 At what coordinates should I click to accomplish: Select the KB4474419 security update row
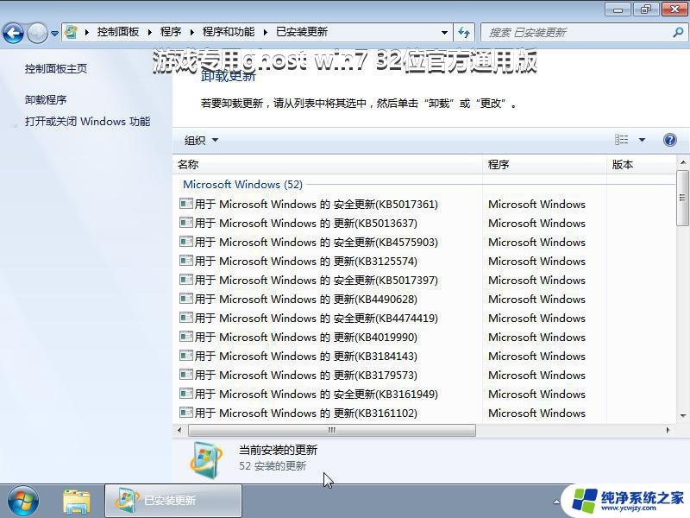(x=309, y=318)
